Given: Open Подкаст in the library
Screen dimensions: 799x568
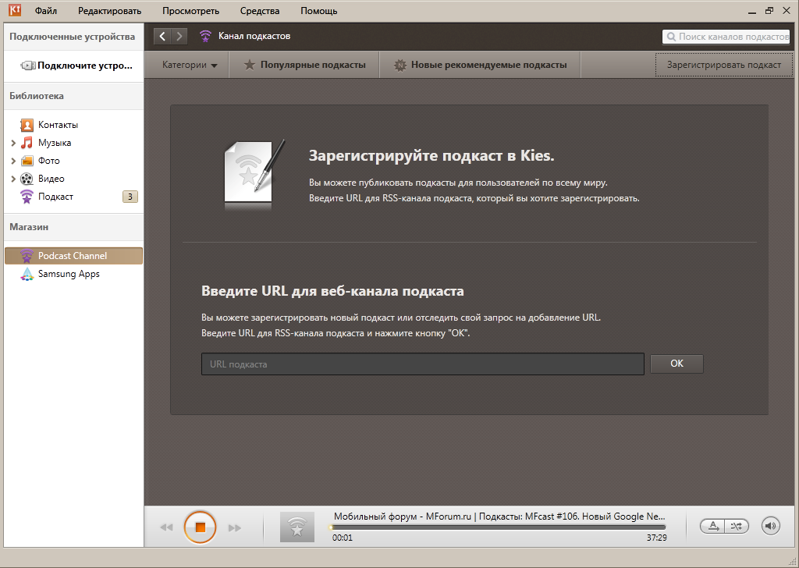Looking at the screenshot, I should click(x=55, y=197).
